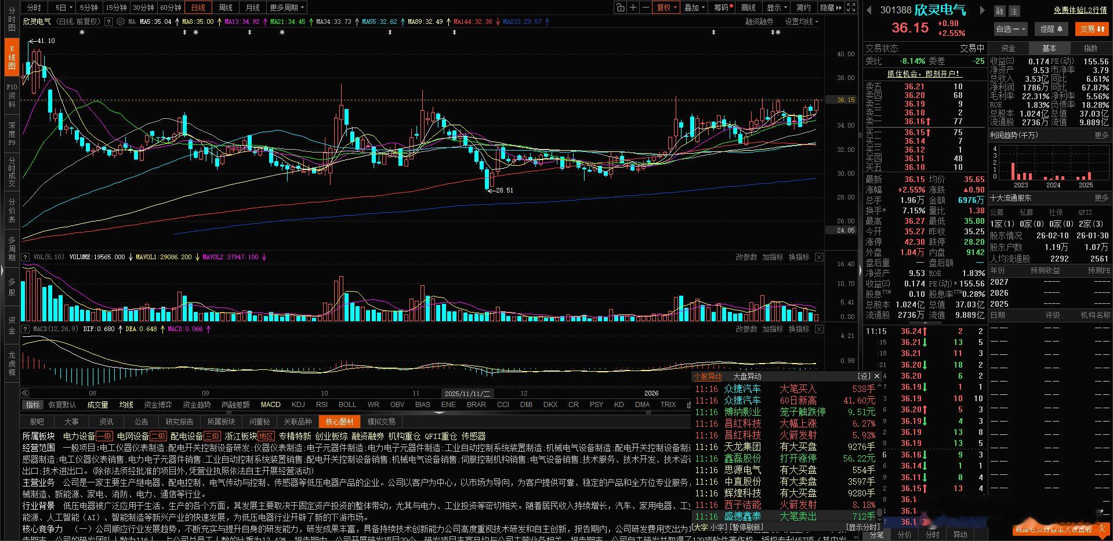Image resolution: width=1113 pixels, height=541 pixels.
Task: Click 换指标 in MACD panel
Action: point(799,329)
